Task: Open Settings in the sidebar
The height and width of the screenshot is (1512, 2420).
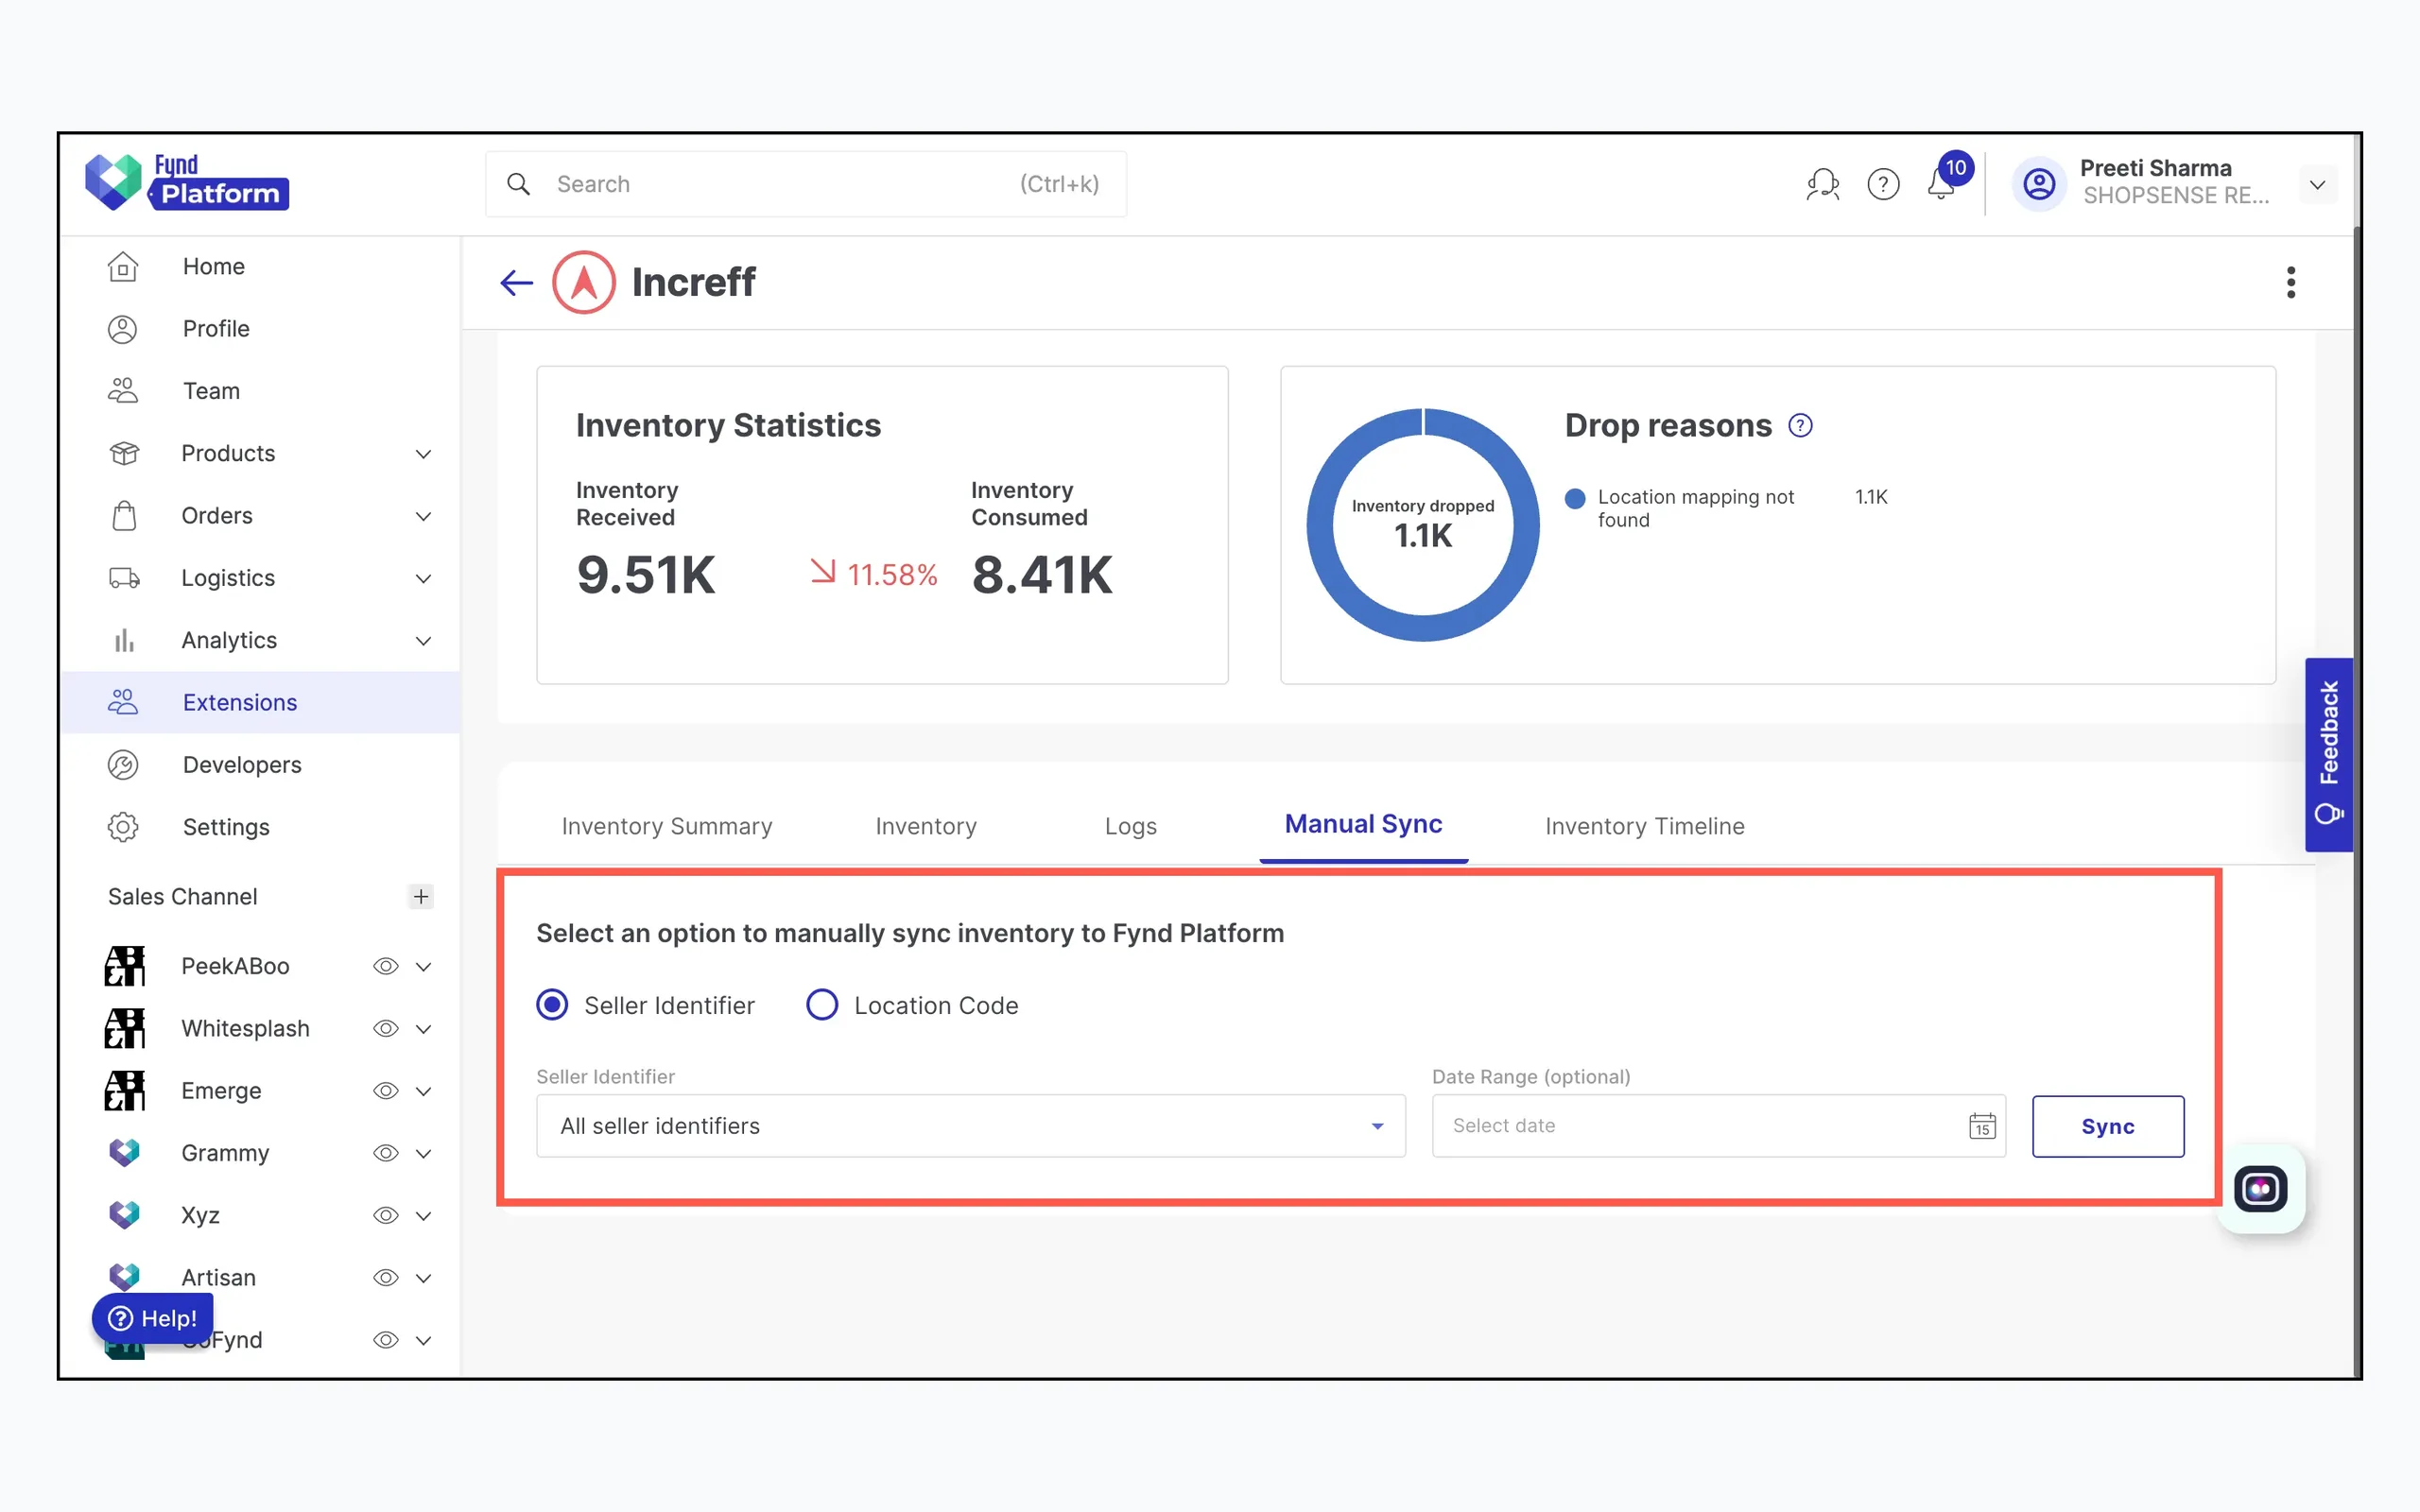Action: pyautogui.click(x=260, y=827)
